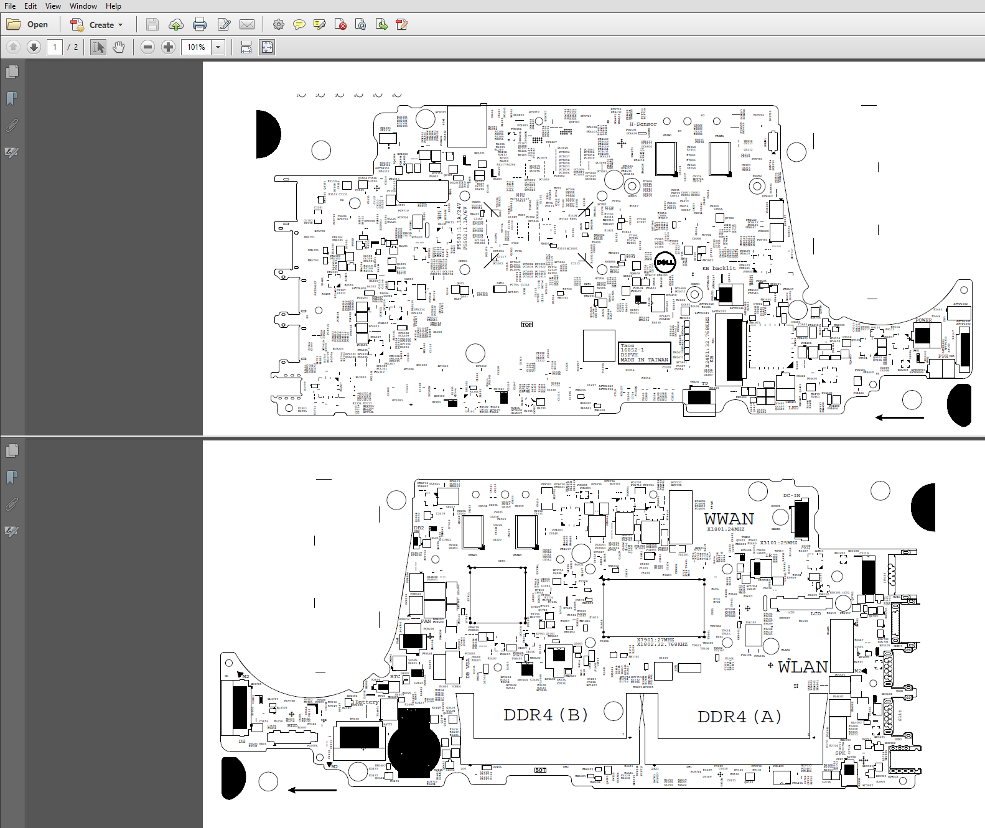Print the document using the printer icon
This screenshot has width=985, height=828.
tap(200, 25)
